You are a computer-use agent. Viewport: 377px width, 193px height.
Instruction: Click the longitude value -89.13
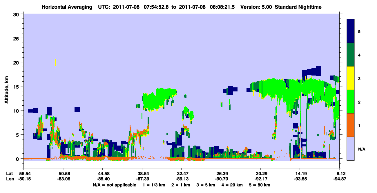182,179
